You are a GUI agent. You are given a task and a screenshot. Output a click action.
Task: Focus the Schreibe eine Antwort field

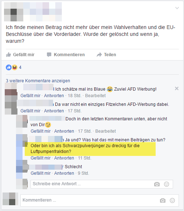[x=102, y=184]
